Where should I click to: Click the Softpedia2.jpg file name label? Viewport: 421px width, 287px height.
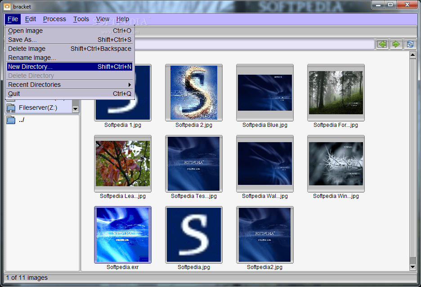tap(265, 267)
